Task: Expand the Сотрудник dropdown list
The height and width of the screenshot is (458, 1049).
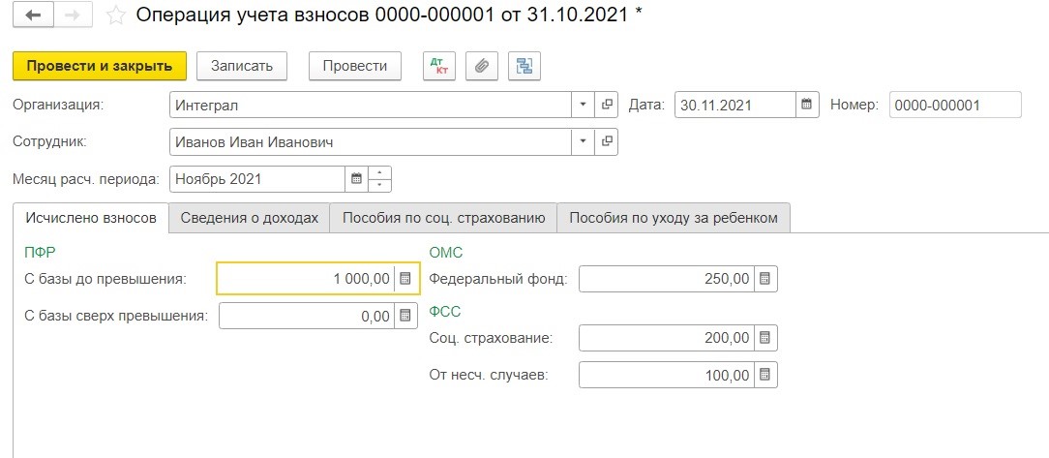Action: (584, 142)
